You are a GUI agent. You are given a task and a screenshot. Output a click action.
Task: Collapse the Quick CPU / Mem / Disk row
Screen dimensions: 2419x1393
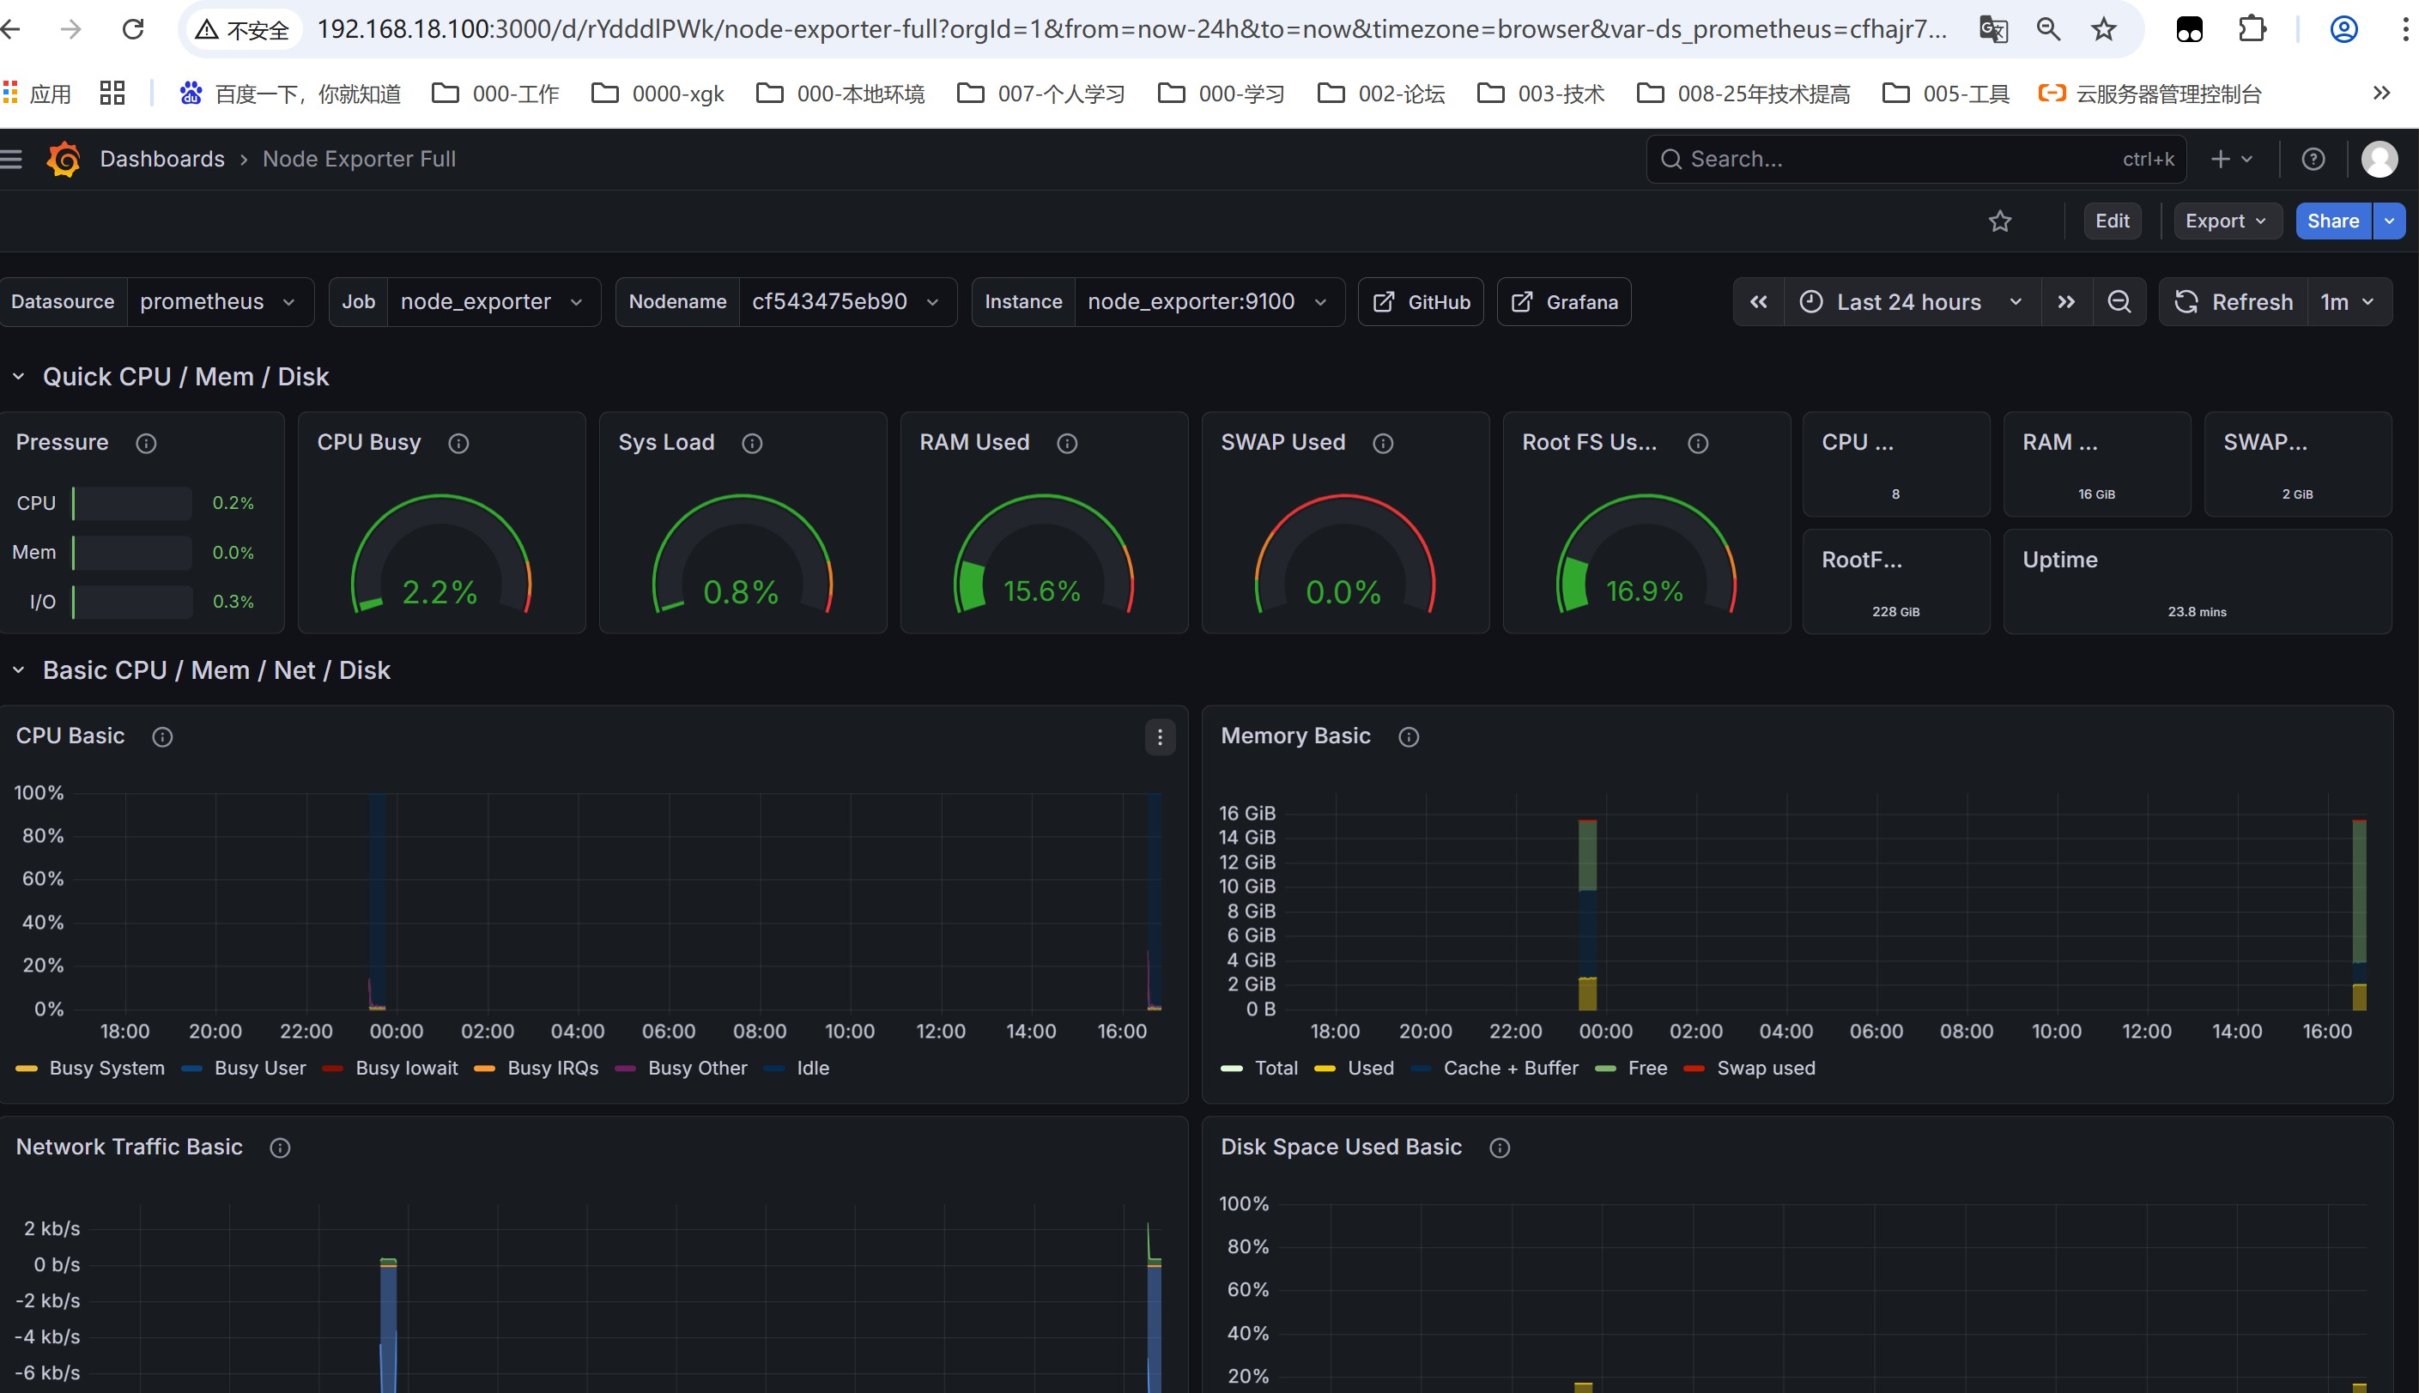point(18,377)
